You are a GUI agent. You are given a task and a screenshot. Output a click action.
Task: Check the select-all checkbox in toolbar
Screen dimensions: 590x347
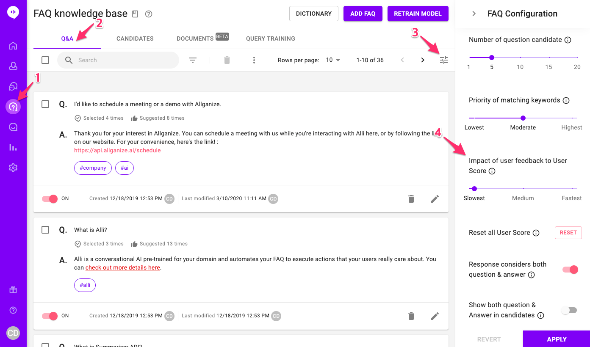tap(45, 60)
